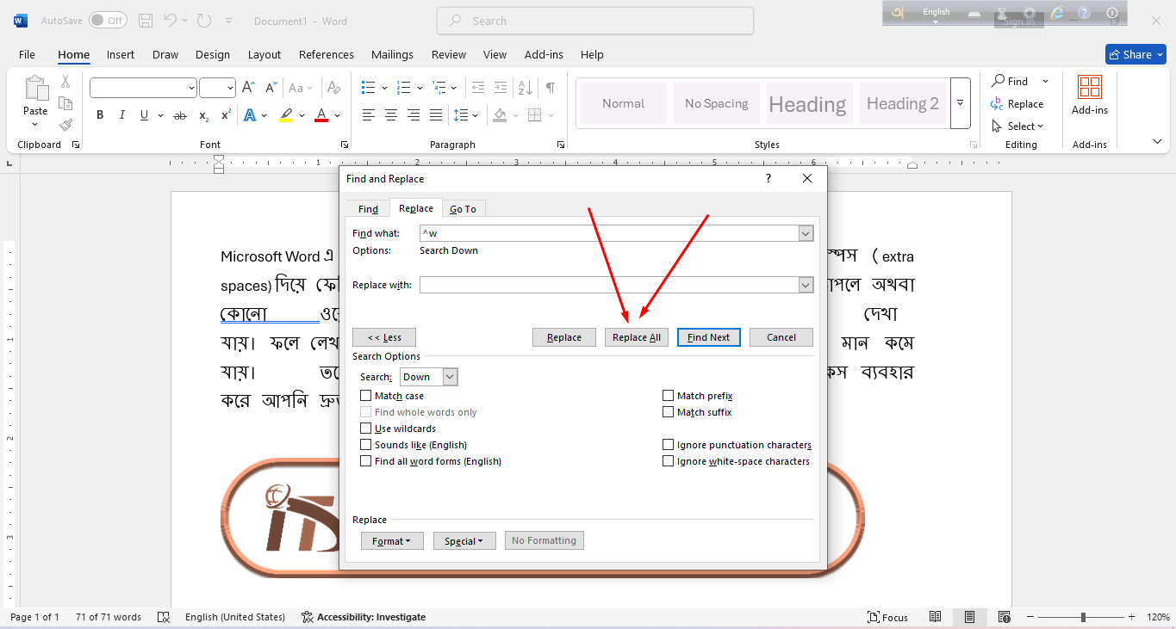Viewport: 1176px width, 629px height.
Task: Open the Special dropdown in Replace section
Action: (x=464, y=540)
